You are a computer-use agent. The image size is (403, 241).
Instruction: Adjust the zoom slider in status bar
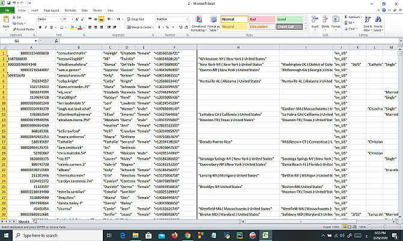point(384,227)
